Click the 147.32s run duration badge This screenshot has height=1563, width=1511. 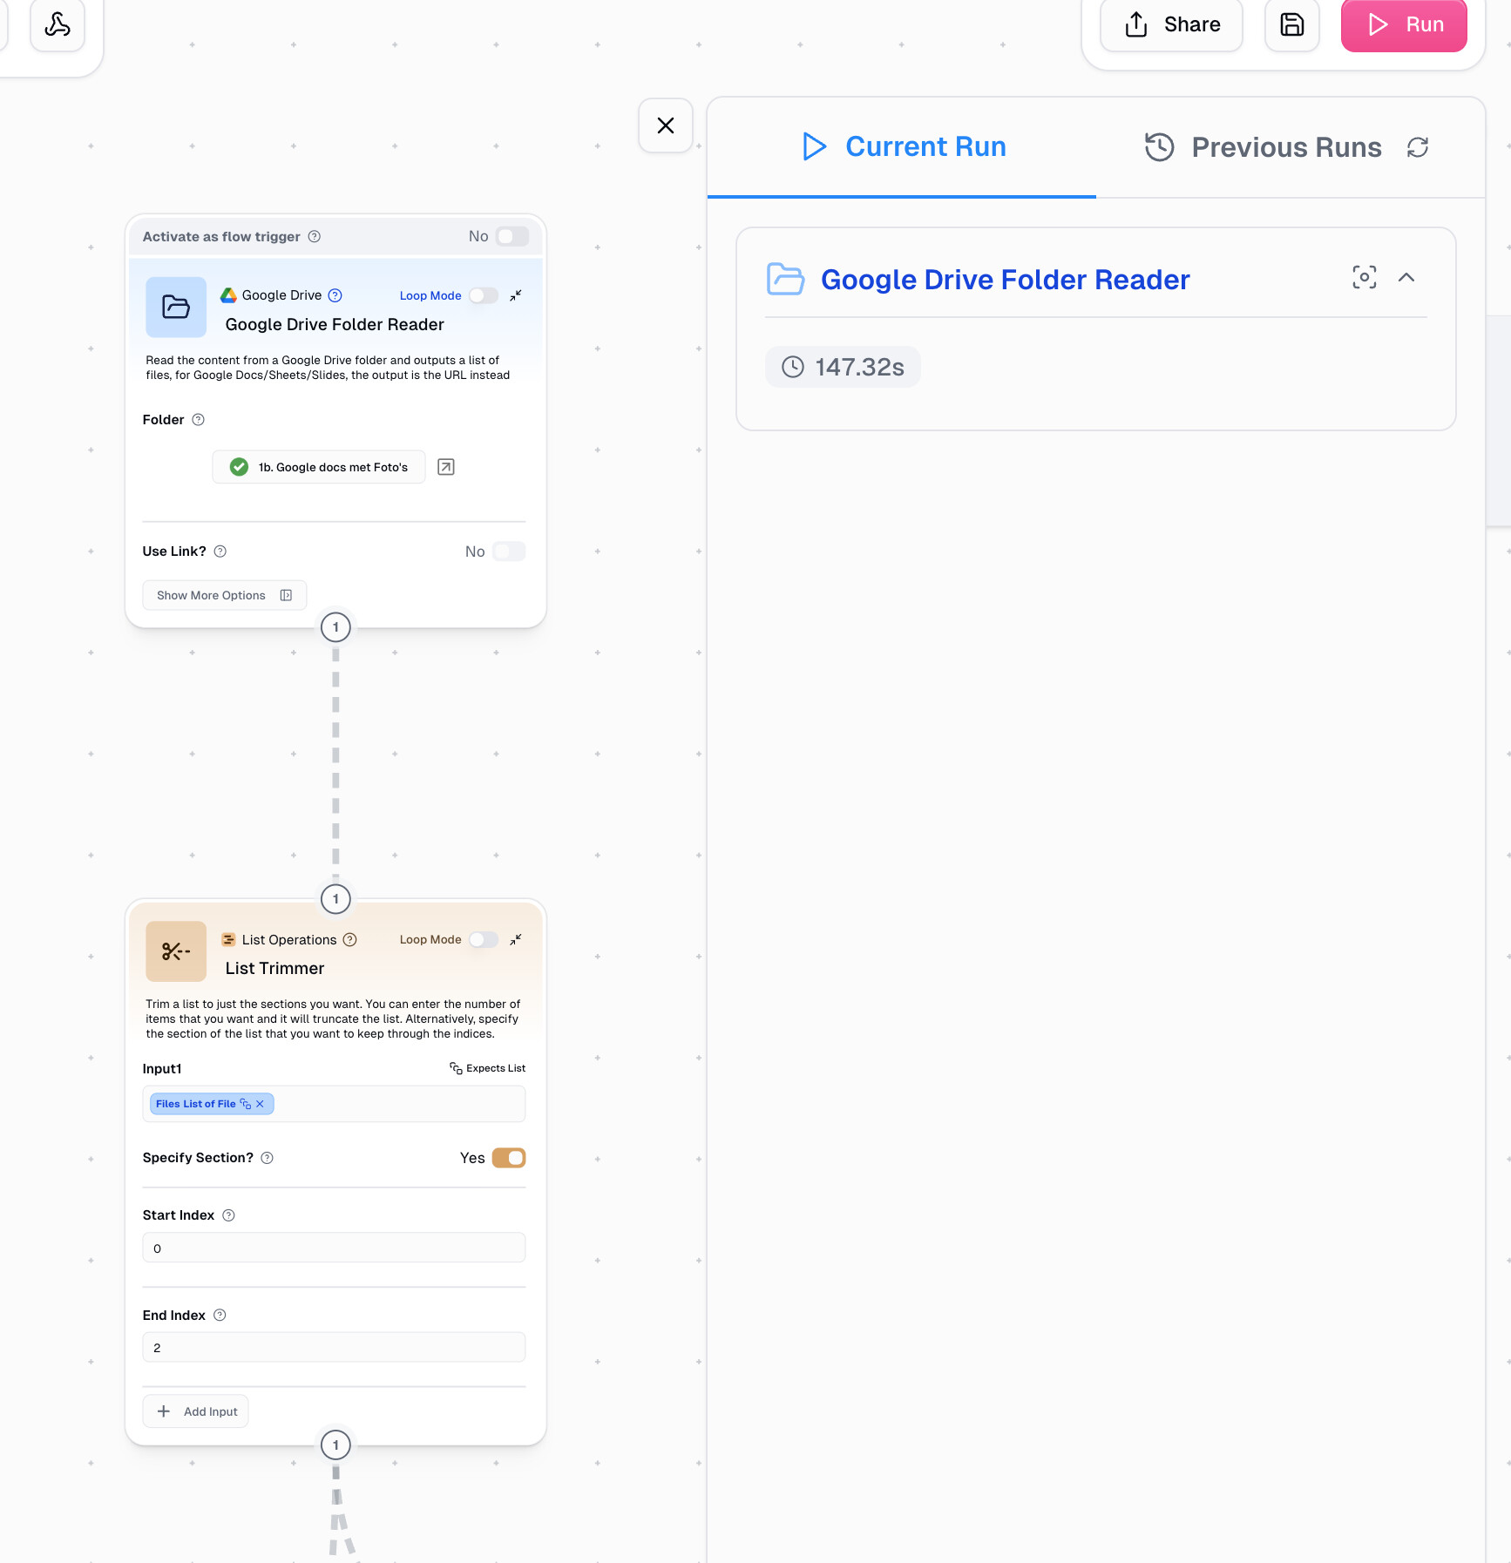[843, 367]
